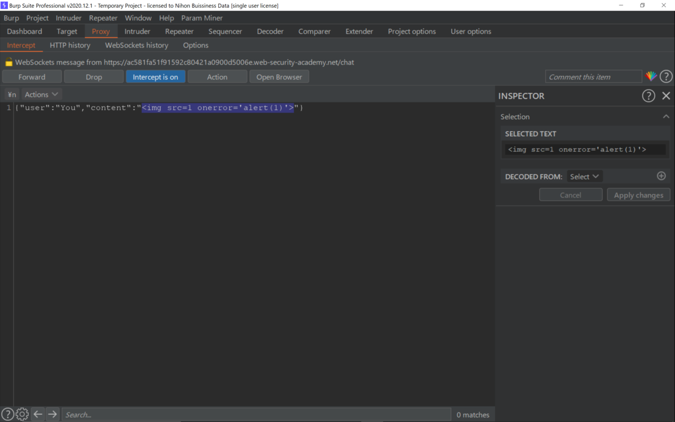Viewport: 675px width, 422px height.
Task: Collapse the Selection section chevron
Action: (666, 116)
